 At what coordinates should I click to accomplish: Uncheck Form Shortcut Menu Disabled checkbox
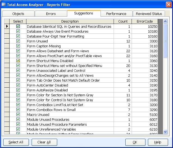[x=18, y=61]
